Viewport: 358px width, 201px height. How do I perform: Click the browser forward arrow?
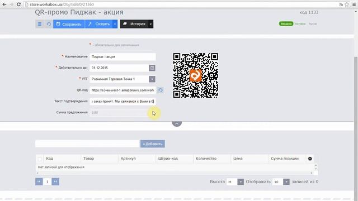[x=11, y=4]
